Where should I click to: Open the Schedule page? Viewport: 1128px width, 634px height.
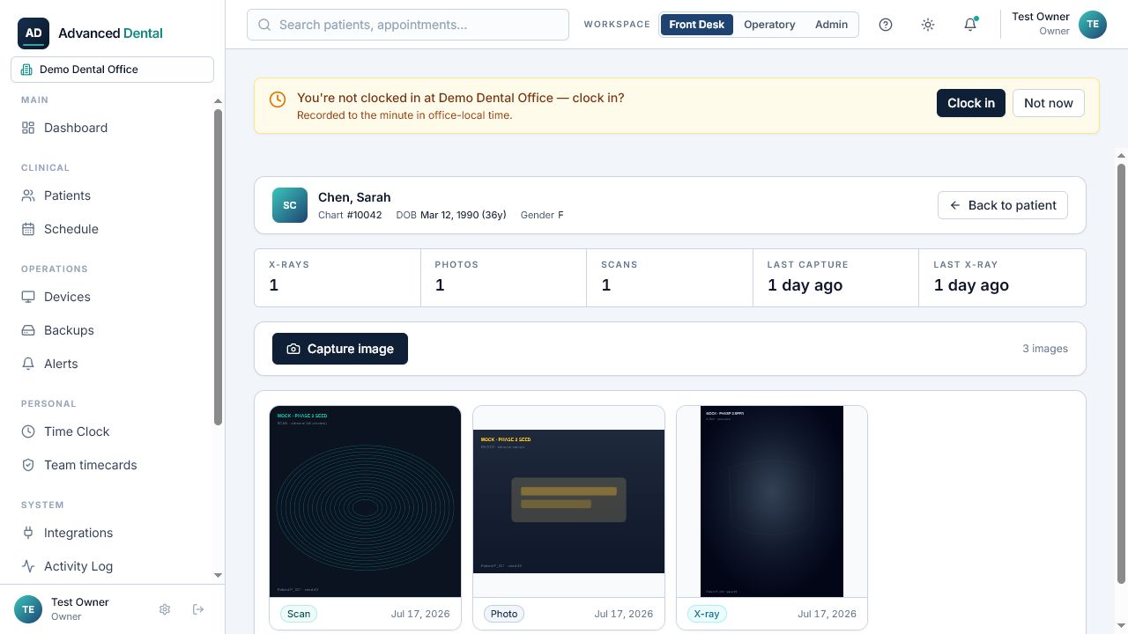[x=106, y=229]
